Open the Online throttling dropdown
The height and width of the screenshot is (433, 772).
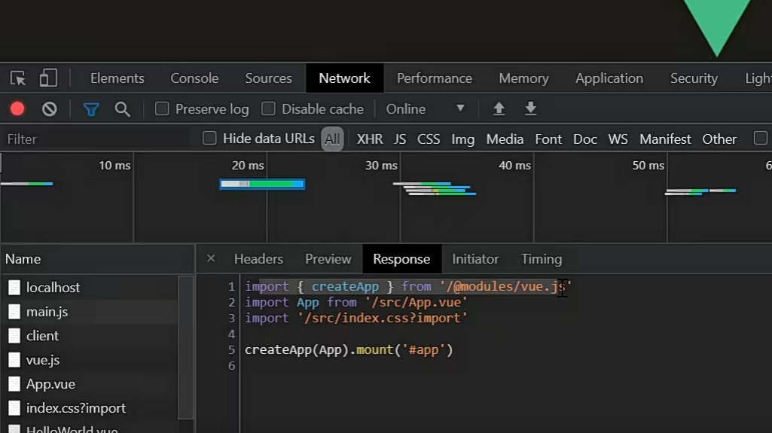click(x=425, y=109)
